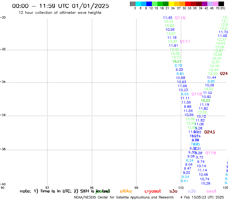Select wave height value 9.47
The height and width of the screenshot is (200, 228).
(x=188, y=169)
